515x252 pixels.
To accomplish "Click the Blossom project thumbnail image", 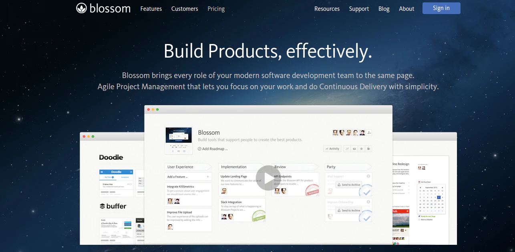I will tap(179, 140).
